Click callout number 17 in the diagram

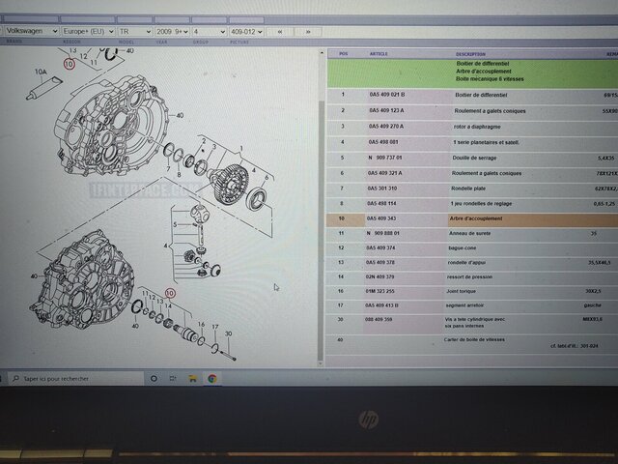click(214, 327)
